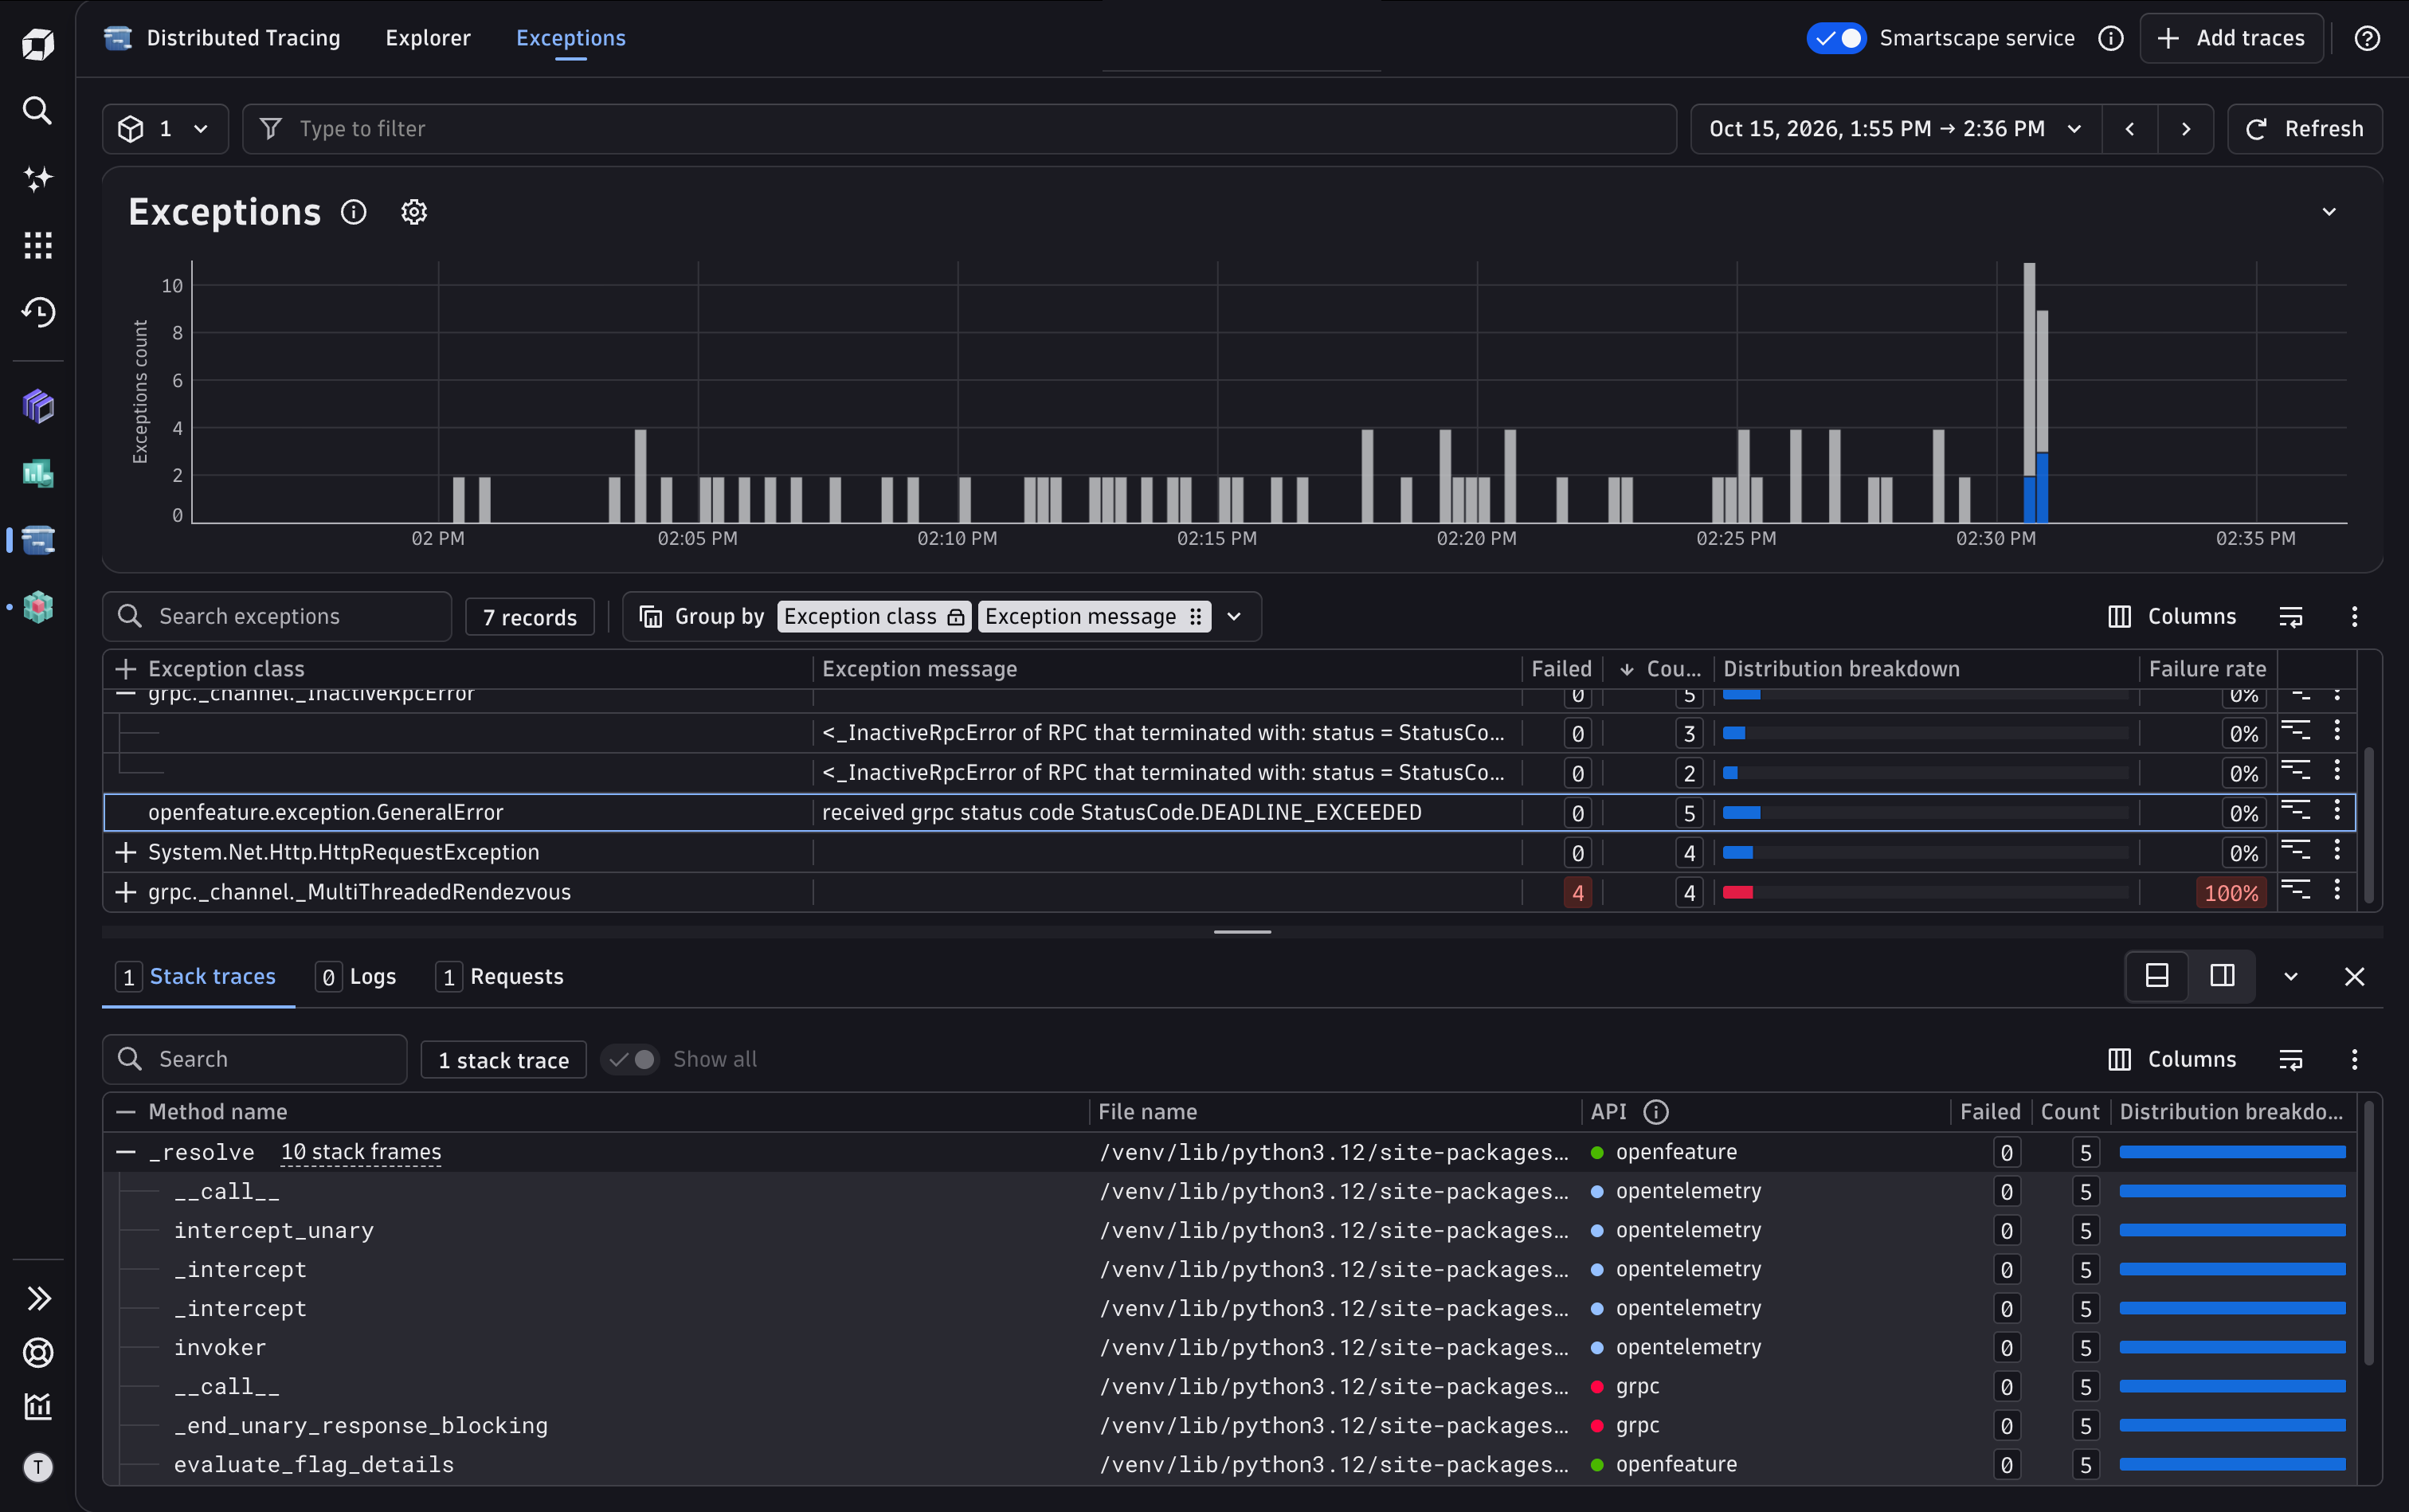Open Columns for the stack traces table
This screenshot has width=2409, height=1512.
pos(2172,1059)
